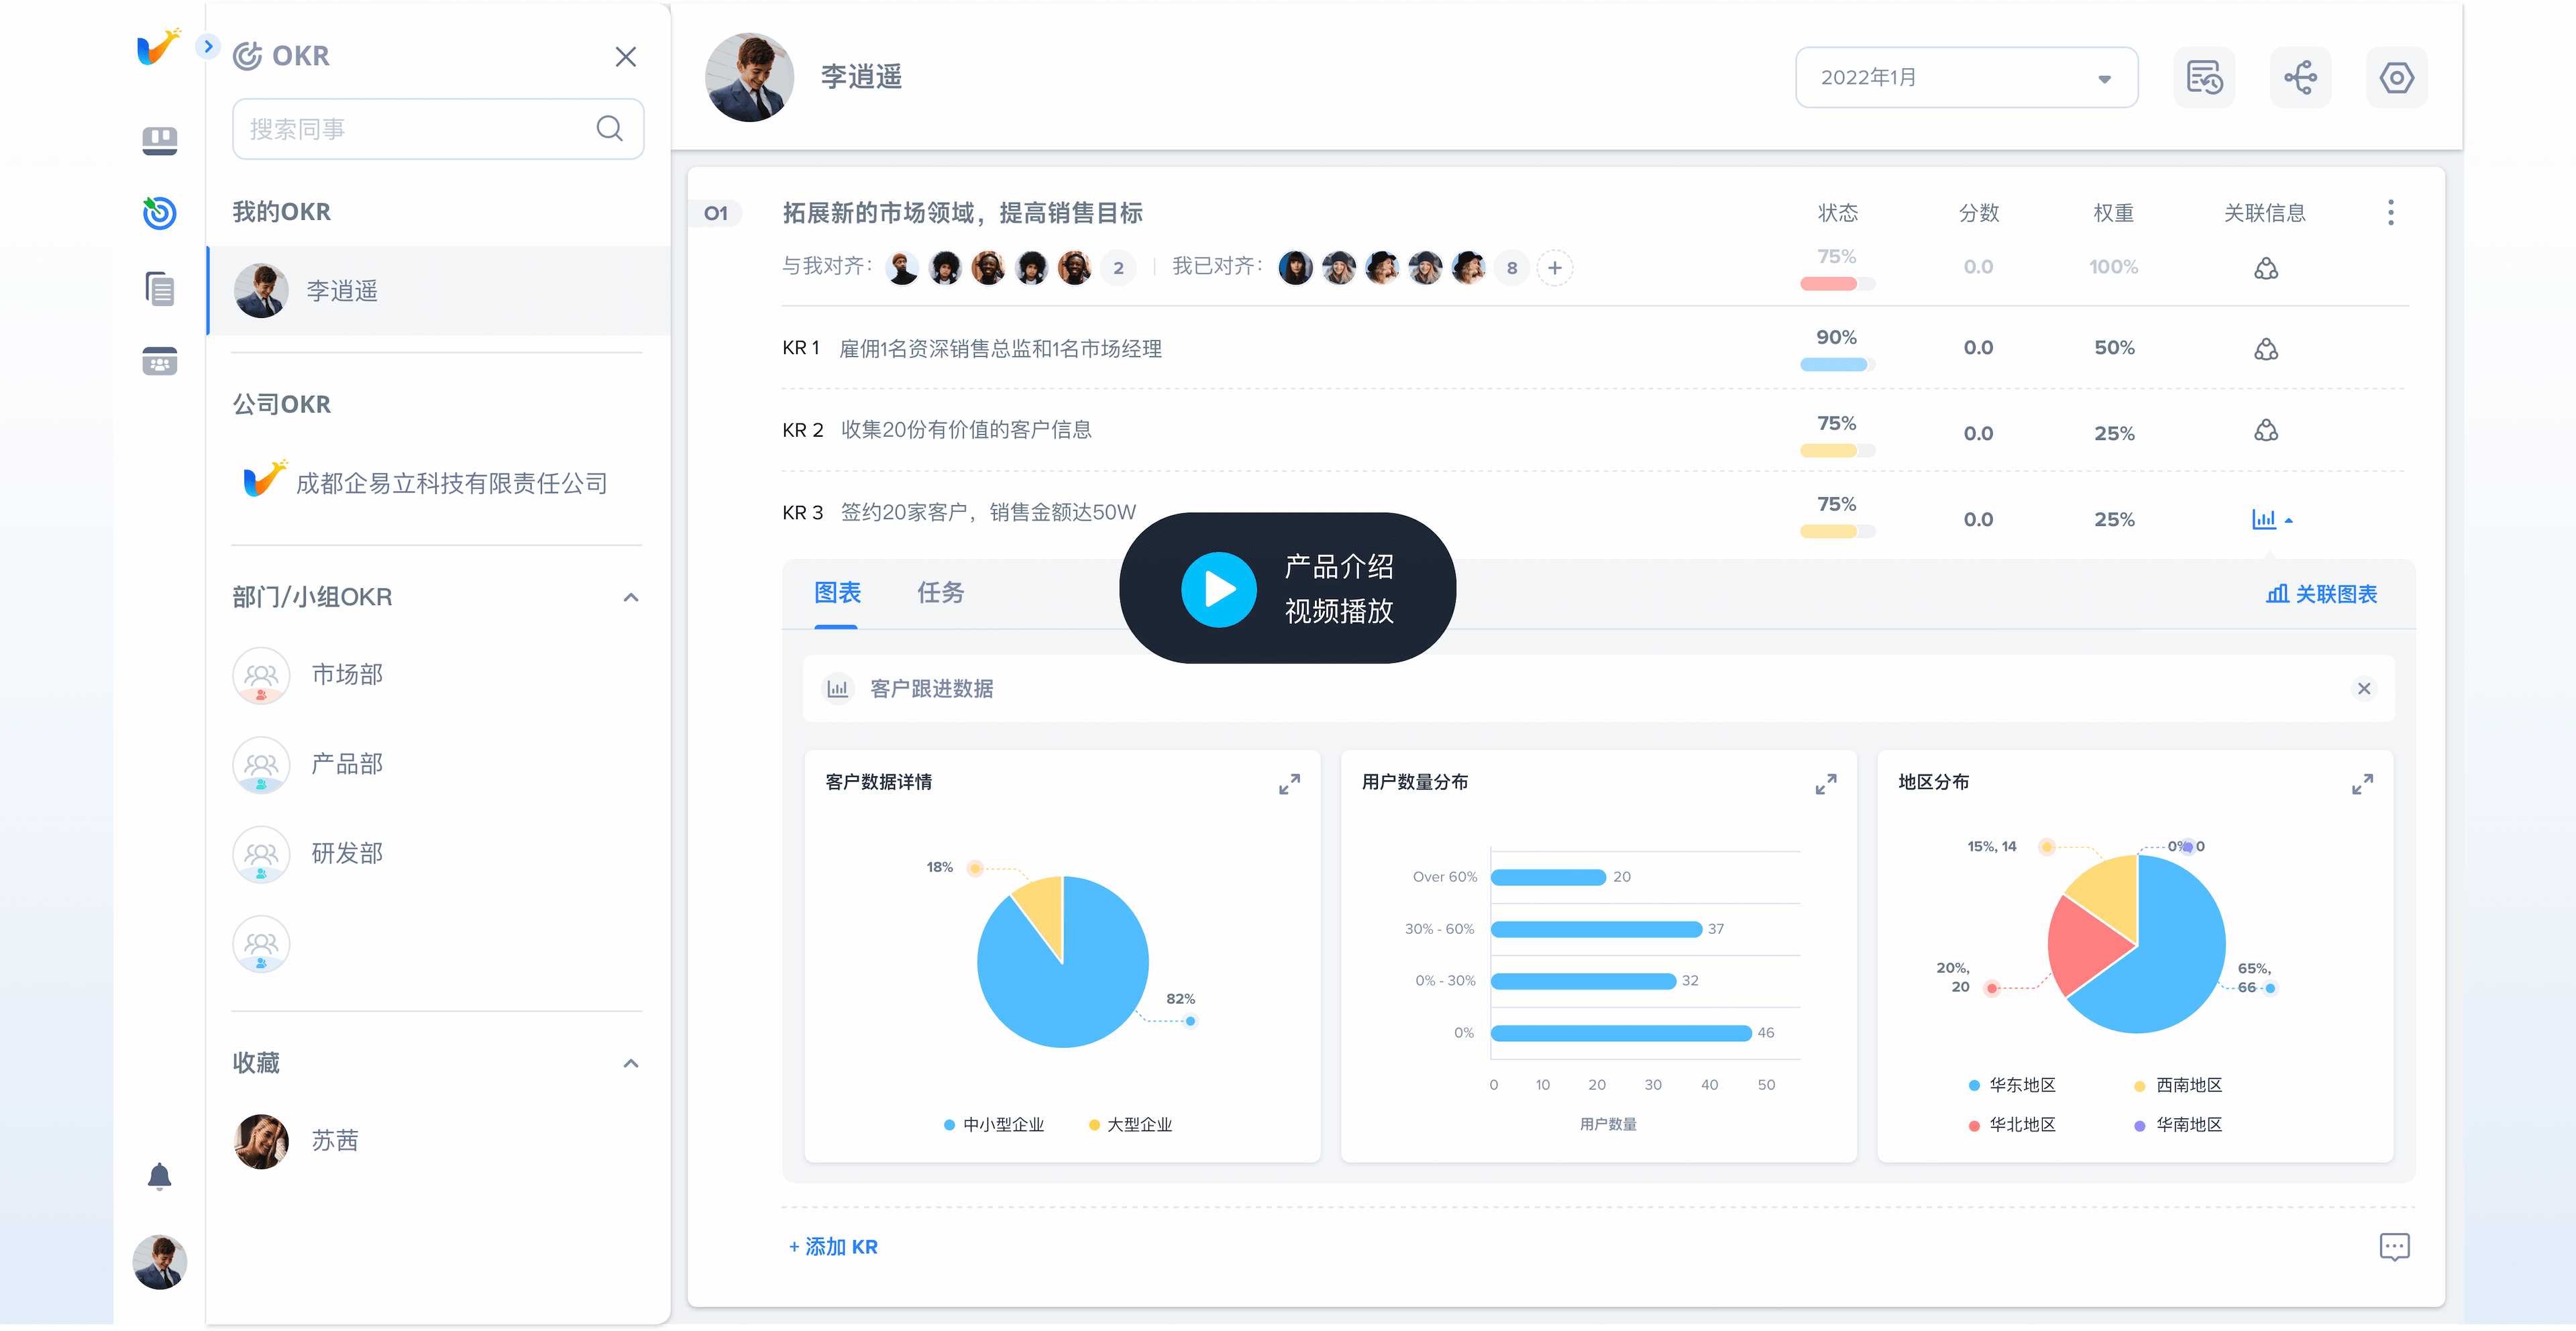
Task: Click 李逍遥's profile photo in header
Action: [x=749, y=78]
